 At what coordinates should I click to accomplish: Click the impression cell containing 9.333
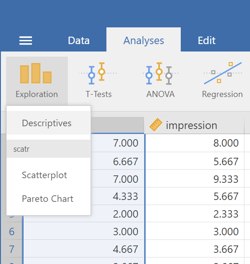pyautogui.click(x=195, y=179)
